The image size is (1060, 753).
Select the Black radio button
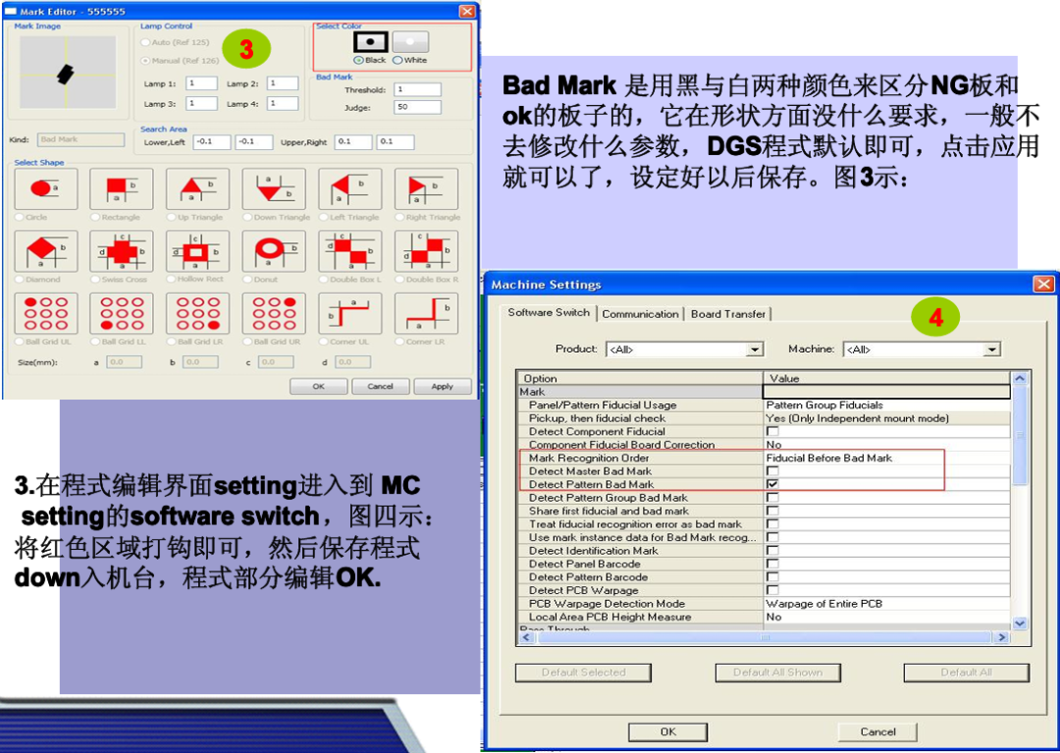358,61
